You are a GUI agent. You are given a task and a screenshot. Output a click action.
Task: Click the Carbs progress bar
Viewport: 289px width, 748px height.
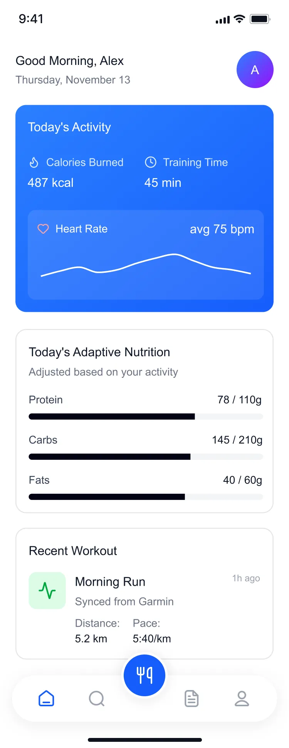[x=146, y=457]
